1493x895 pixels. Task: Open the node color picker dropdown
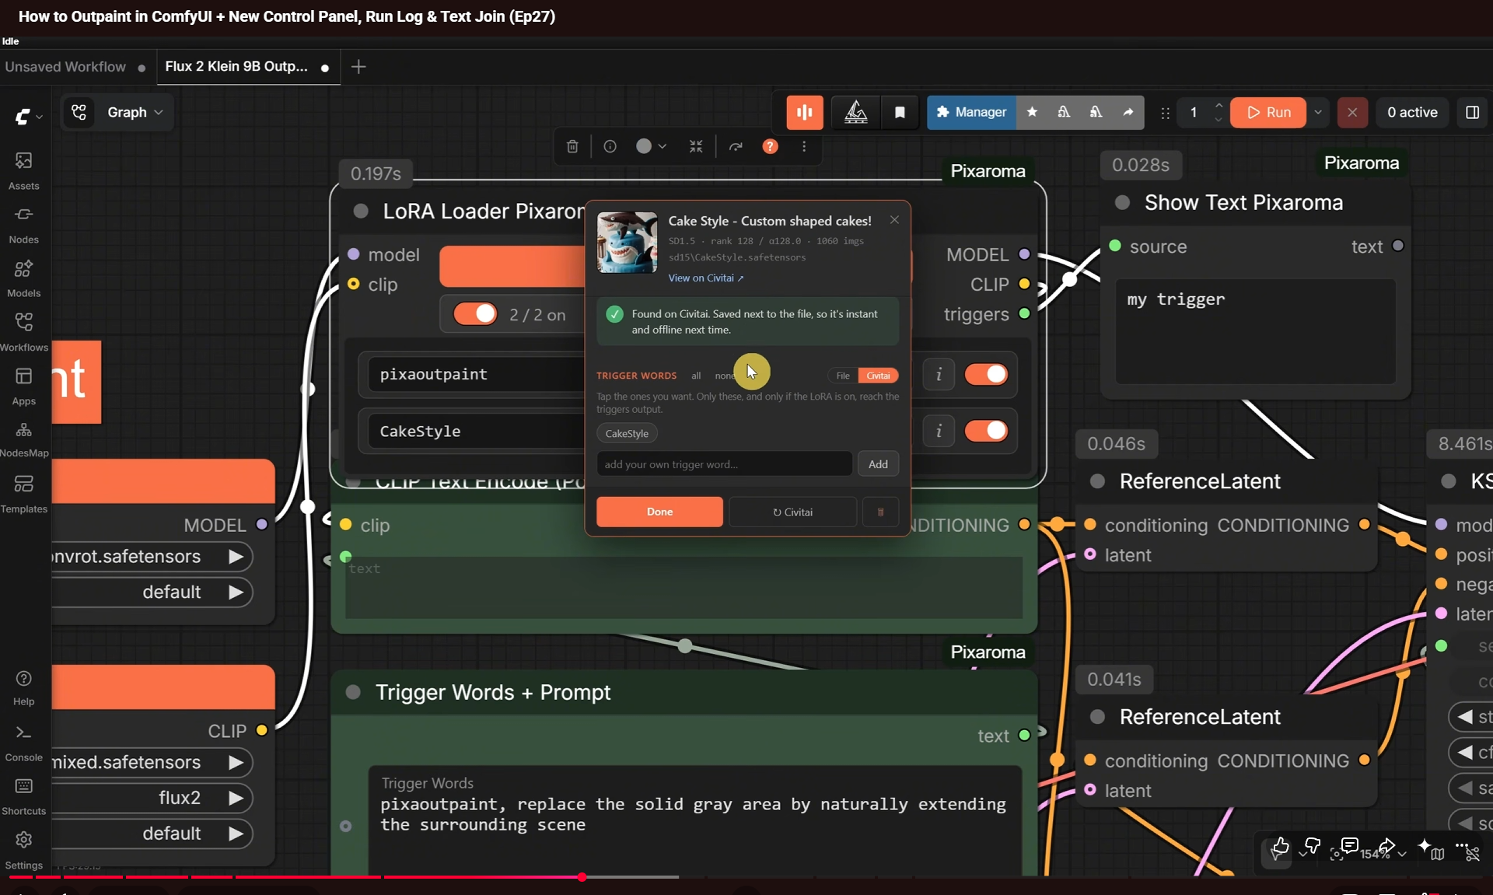point(652,146)
